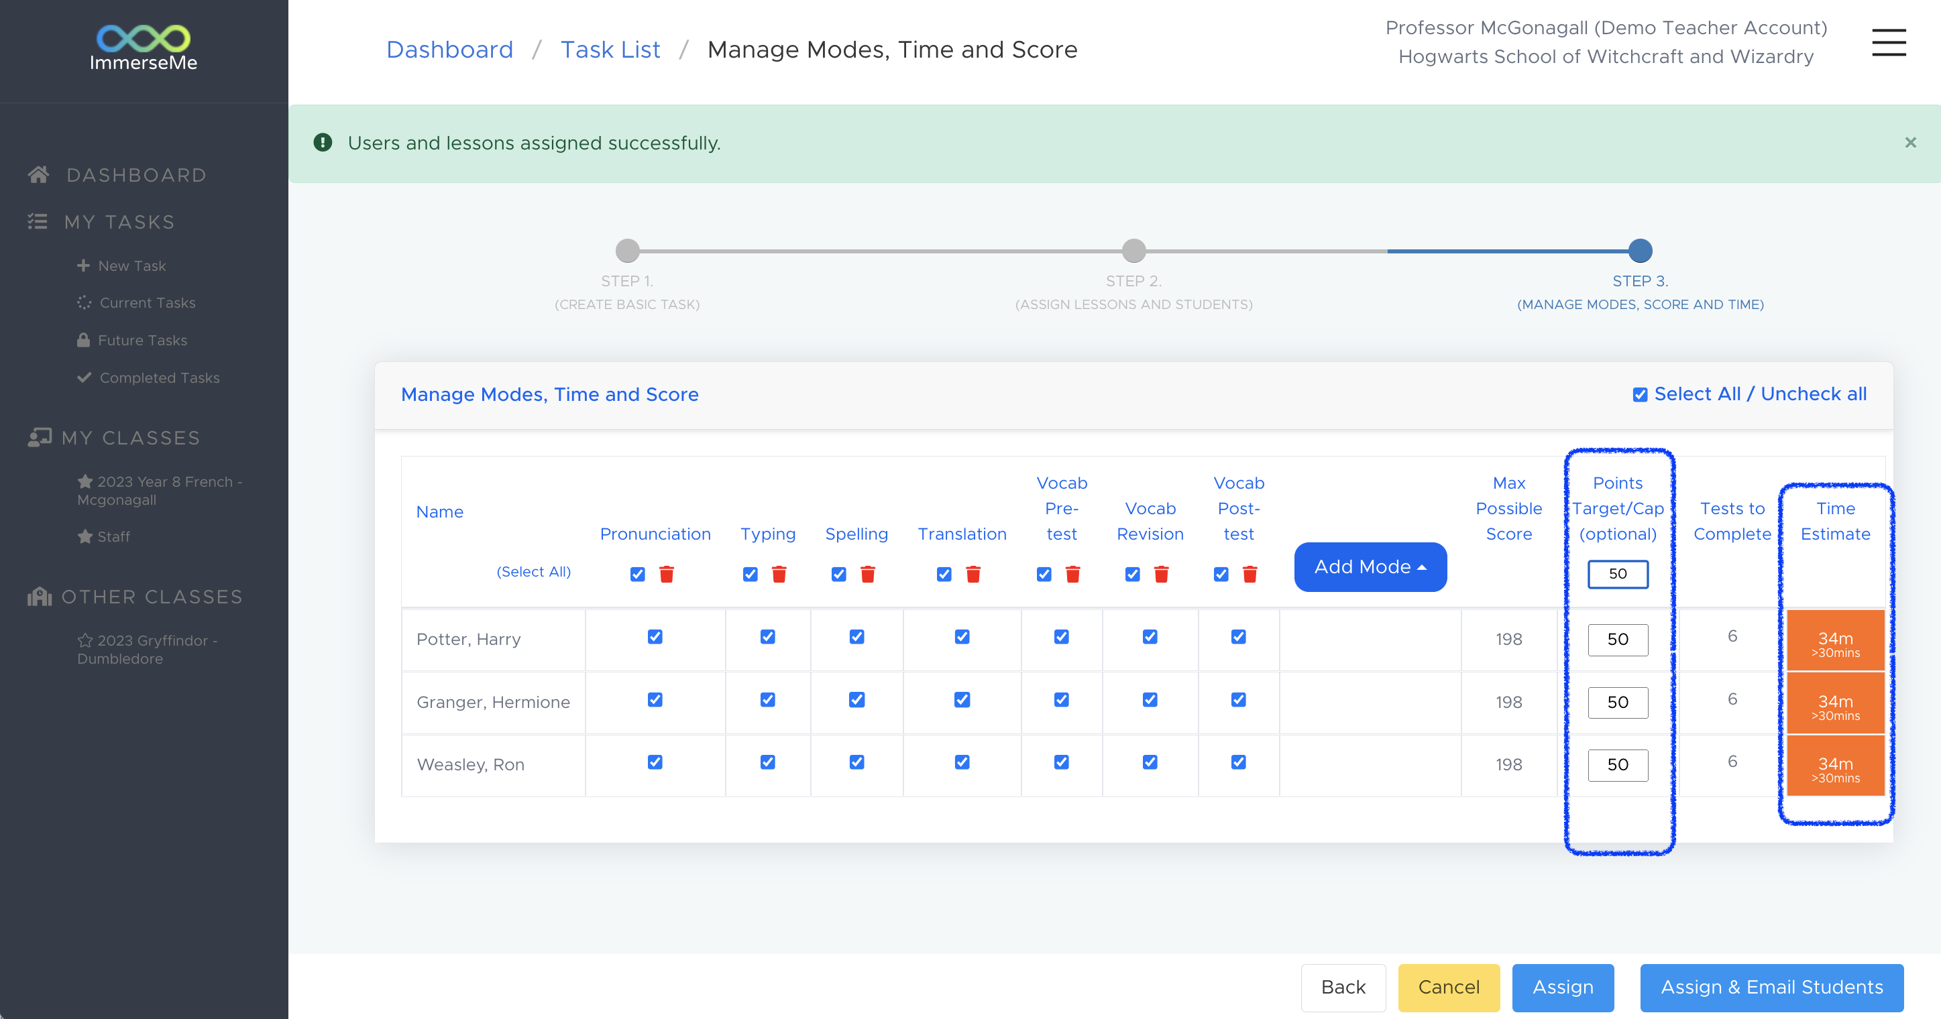
Task: Click the Staff class in the sidebar
Action: [113, 537]
